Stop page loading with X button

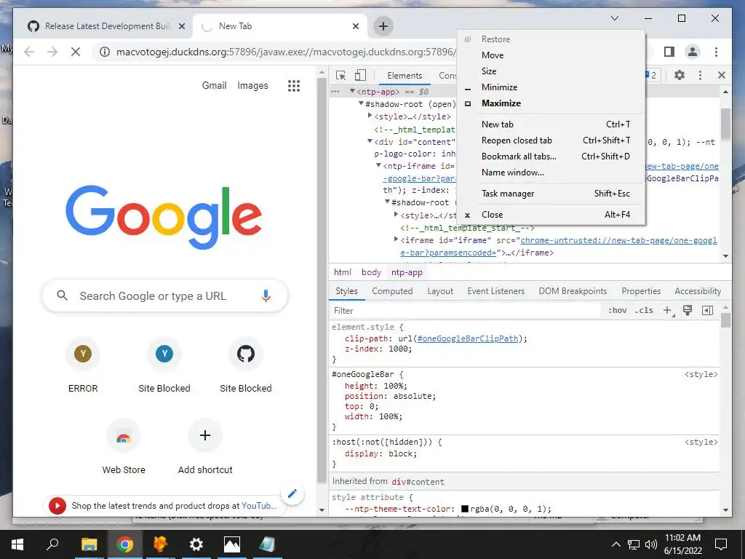(x=76, y=52)
